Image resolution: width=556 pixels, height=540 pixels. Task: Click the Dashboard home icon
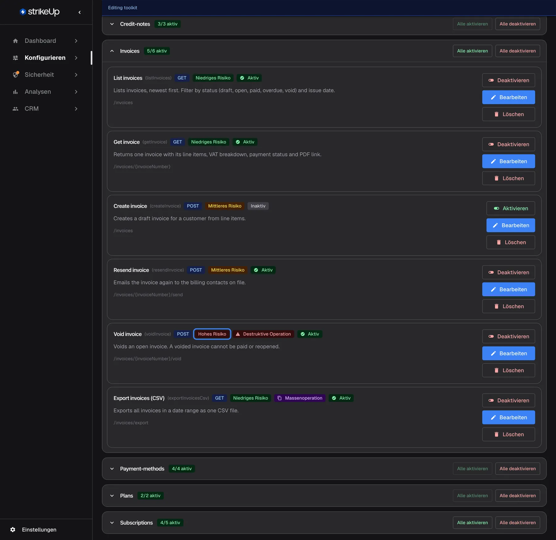pos(15,41)
